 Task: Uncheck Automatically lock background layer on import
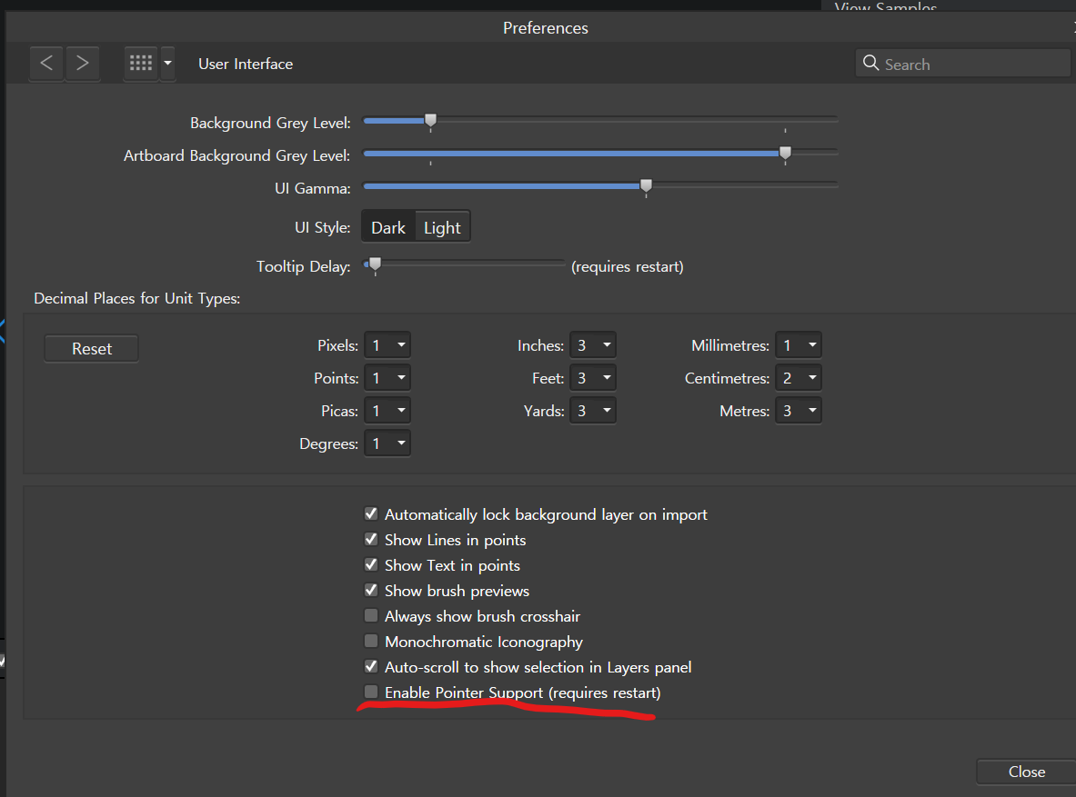point(370,513)
